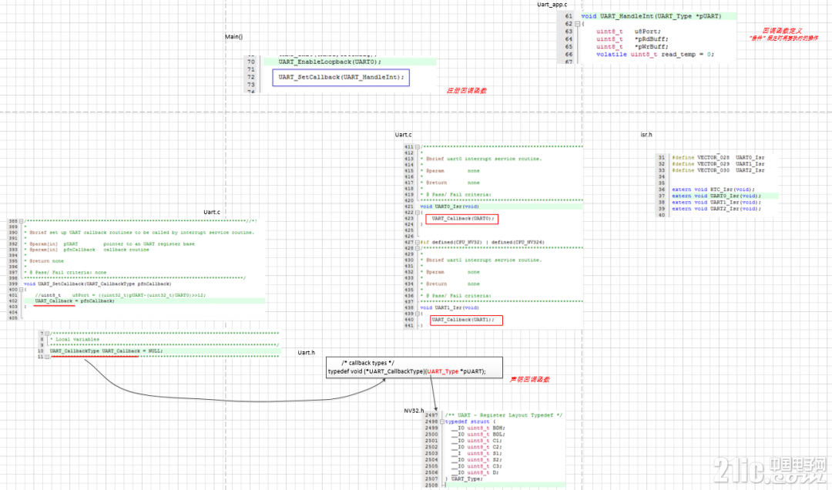Select the uint8_t u8Port; declaration
The height and width of the screenshot is (490, 832).
pyautogui.click(x=629, y=32)
